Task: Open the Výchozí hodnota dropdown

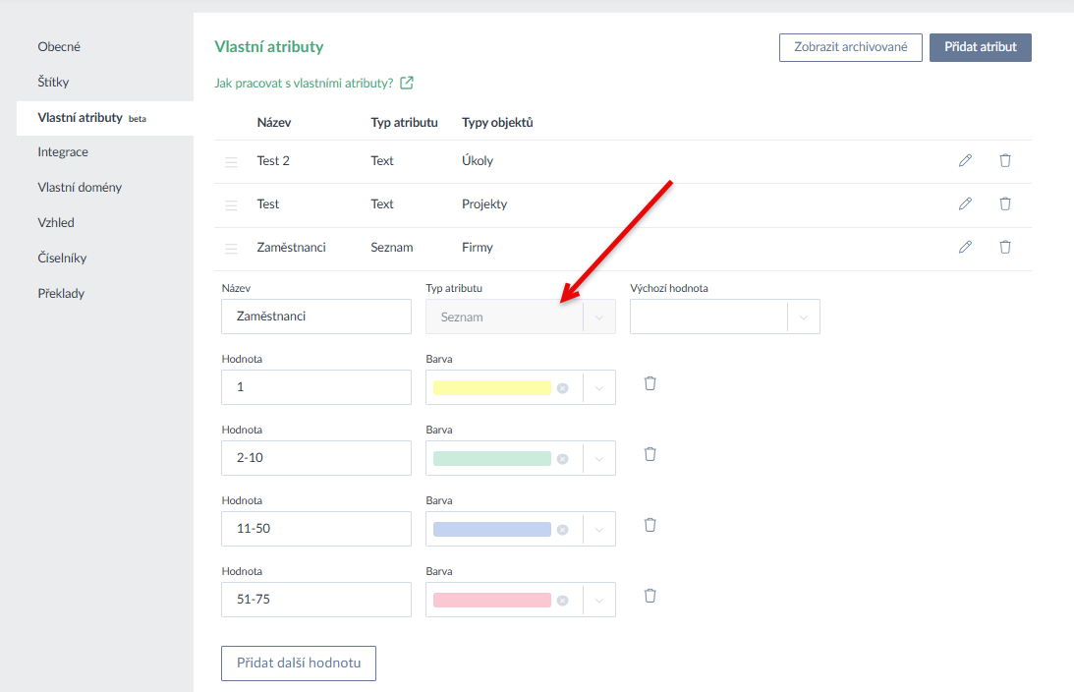Action: [803, 317]
